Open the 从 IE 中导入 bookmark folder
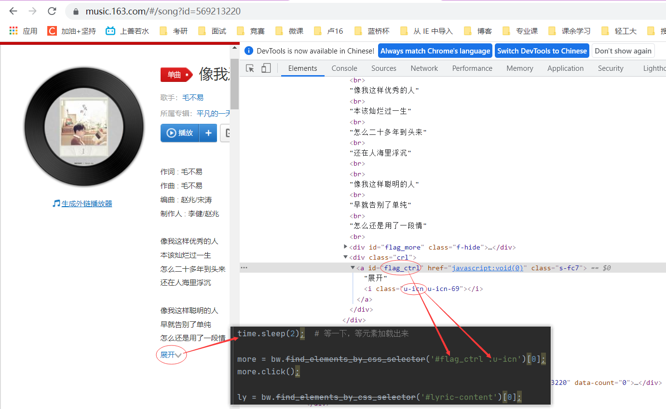The width and height of the screenshot is (666, 409). tap(426, 31)
